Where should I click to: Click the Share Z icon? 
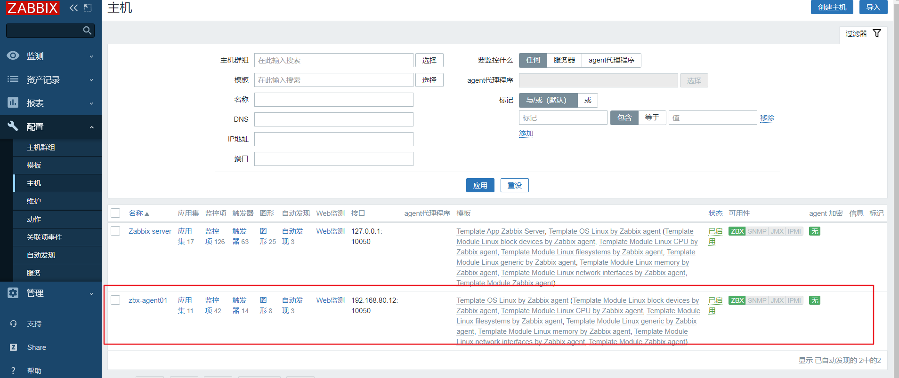click(x=13, y=347)
